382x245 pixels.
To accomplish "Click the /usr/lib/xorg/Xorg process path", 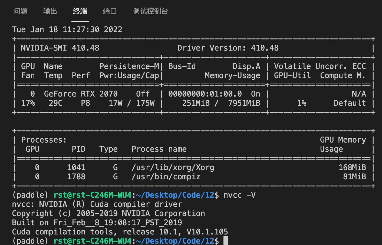I will click(173, 167).
